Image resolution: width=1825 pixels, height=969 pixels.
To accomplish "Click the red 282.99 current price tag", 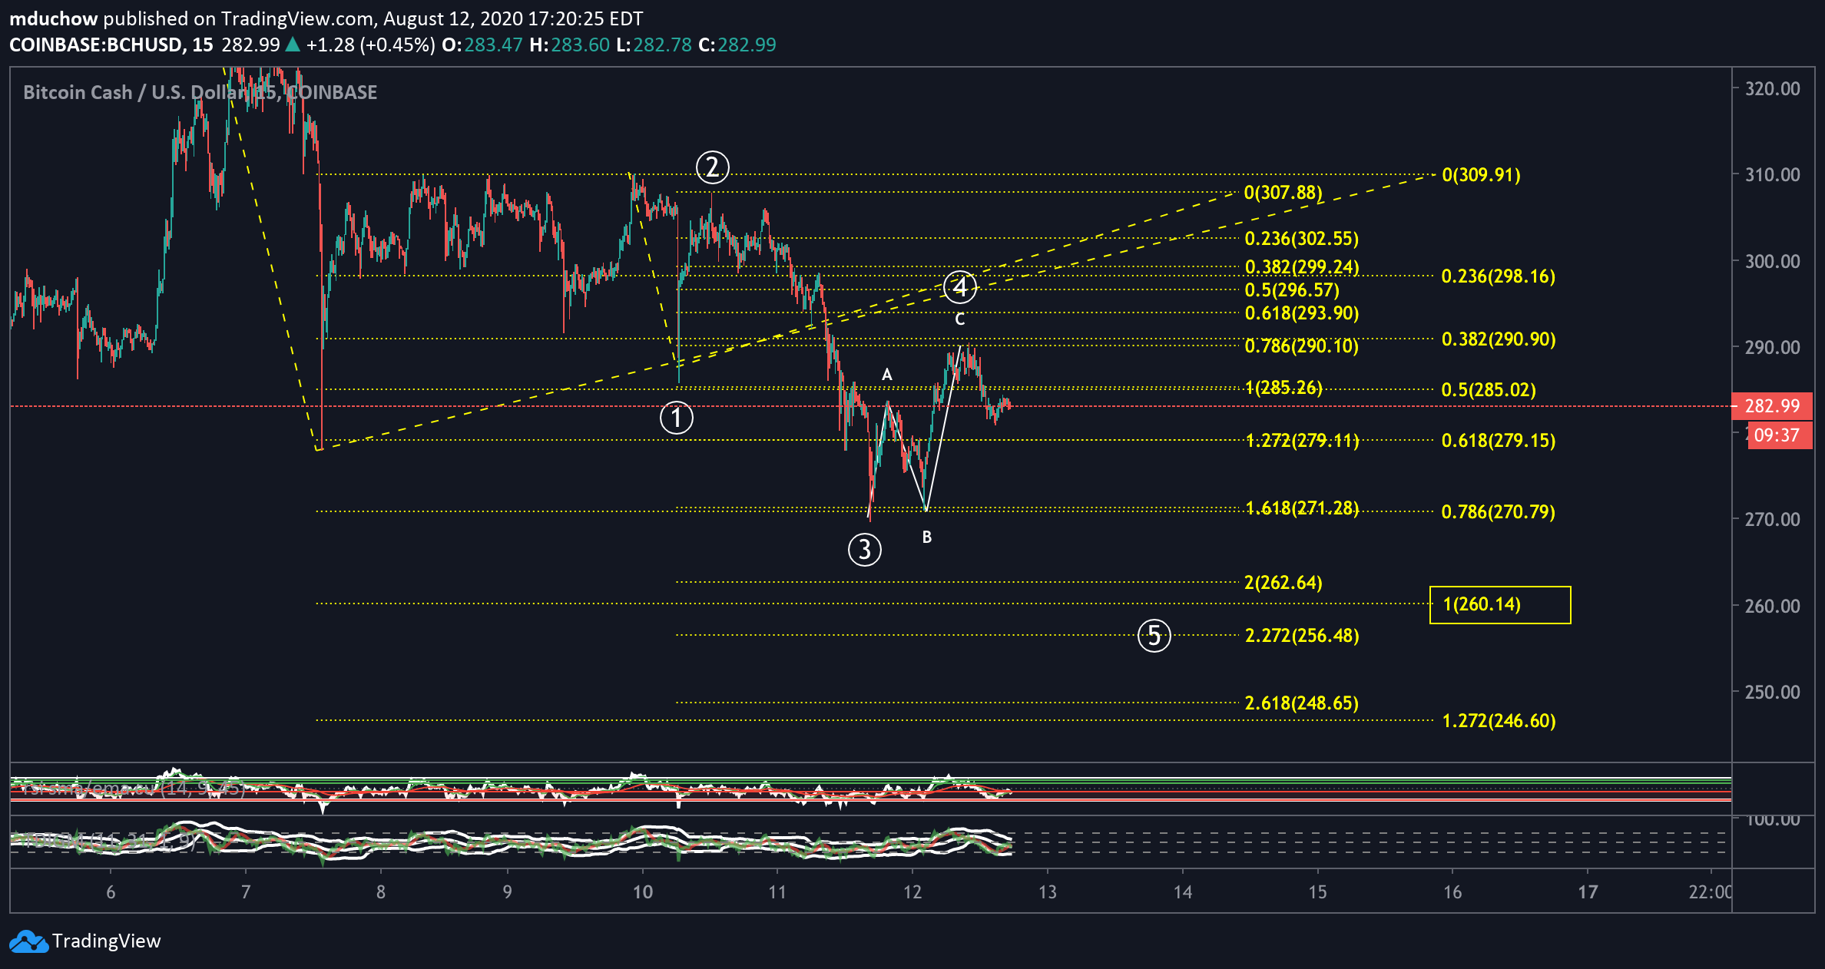I will tap(1771, 405).
